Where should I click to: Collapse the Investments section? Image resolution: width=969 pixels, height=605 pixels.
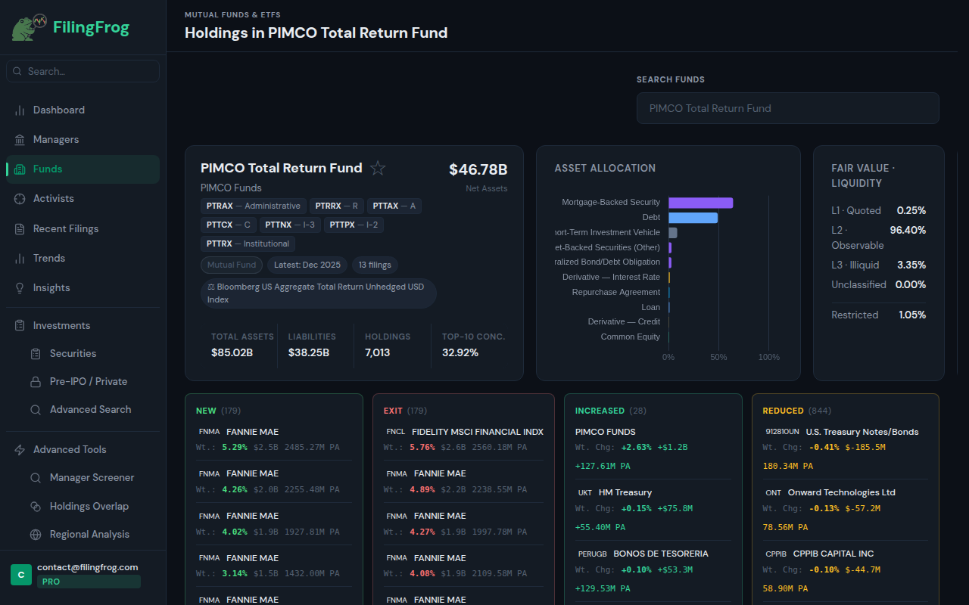click(x=61, y=325)
